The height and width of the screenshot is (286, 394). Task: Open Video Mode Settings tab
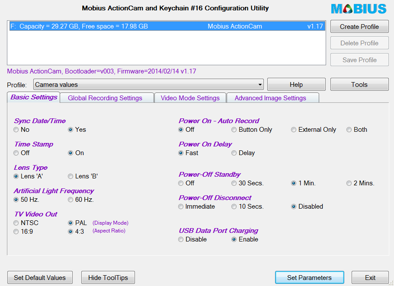[x=190, y=98]
